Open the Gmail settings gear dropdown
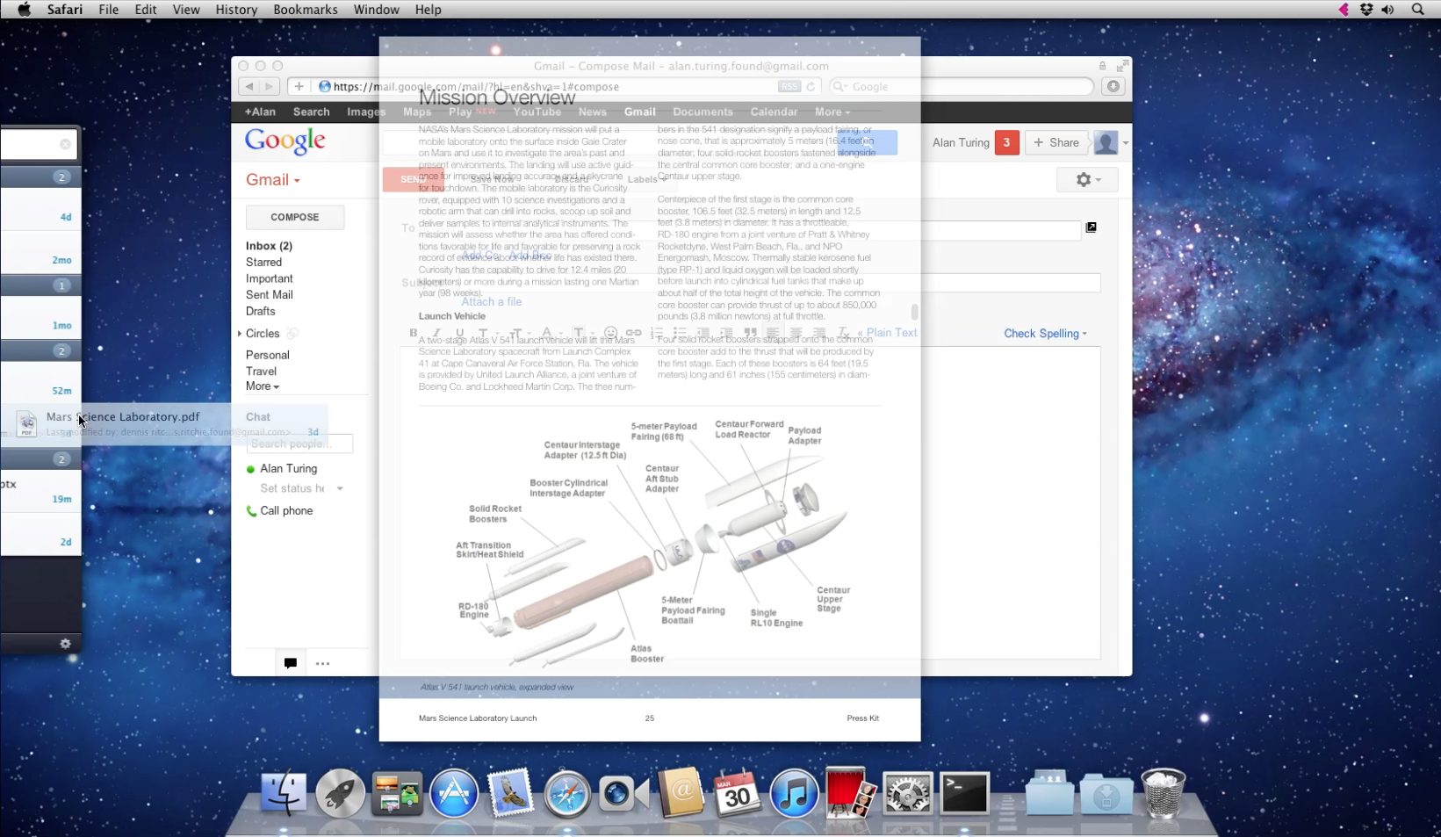 [1087, 179]
